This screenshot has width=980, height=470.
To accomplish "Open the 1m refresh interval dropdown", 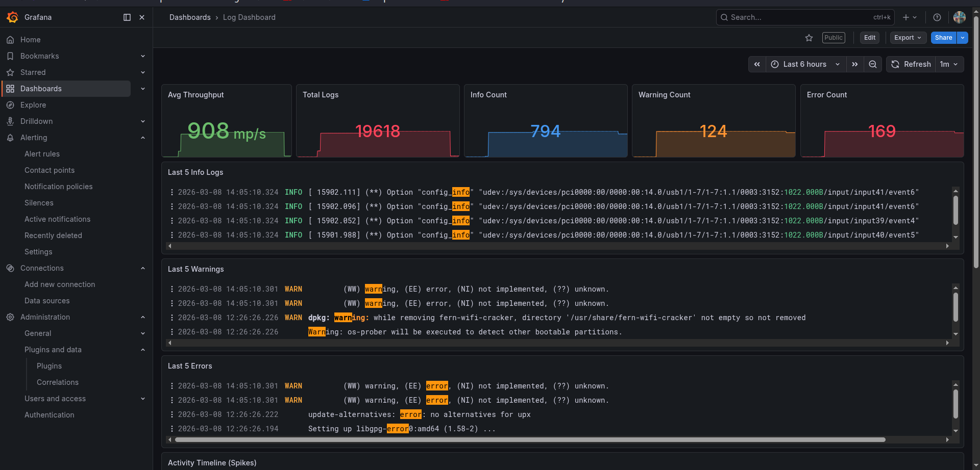I will 949,64.
